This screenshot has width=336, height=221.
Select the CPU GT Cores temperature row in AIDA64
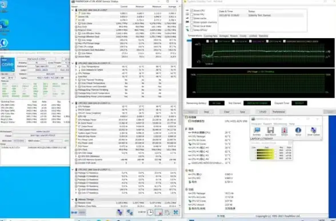[209, 144]
